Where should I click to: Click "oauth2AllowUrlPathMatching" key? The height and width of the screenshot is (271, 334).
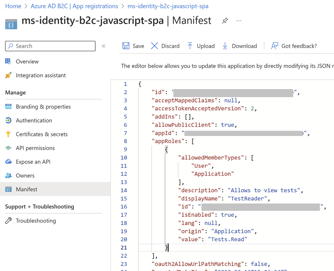coord(198,264)
